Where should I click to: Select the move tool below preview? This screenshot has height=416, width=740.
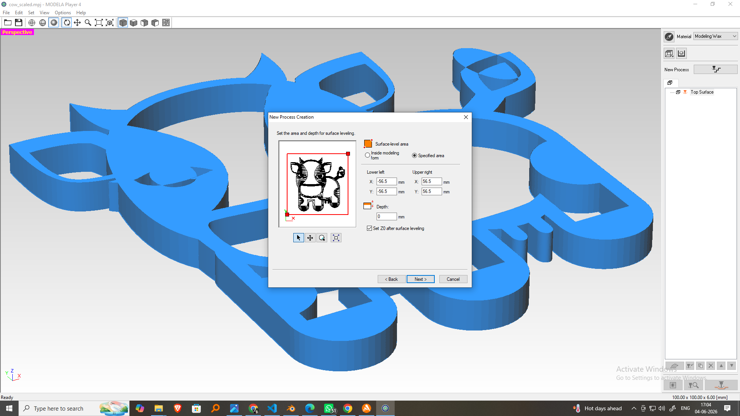point(310,238)
